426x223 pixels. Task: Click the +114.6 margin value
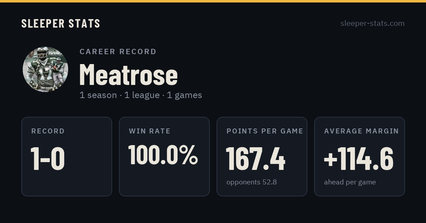359,159
